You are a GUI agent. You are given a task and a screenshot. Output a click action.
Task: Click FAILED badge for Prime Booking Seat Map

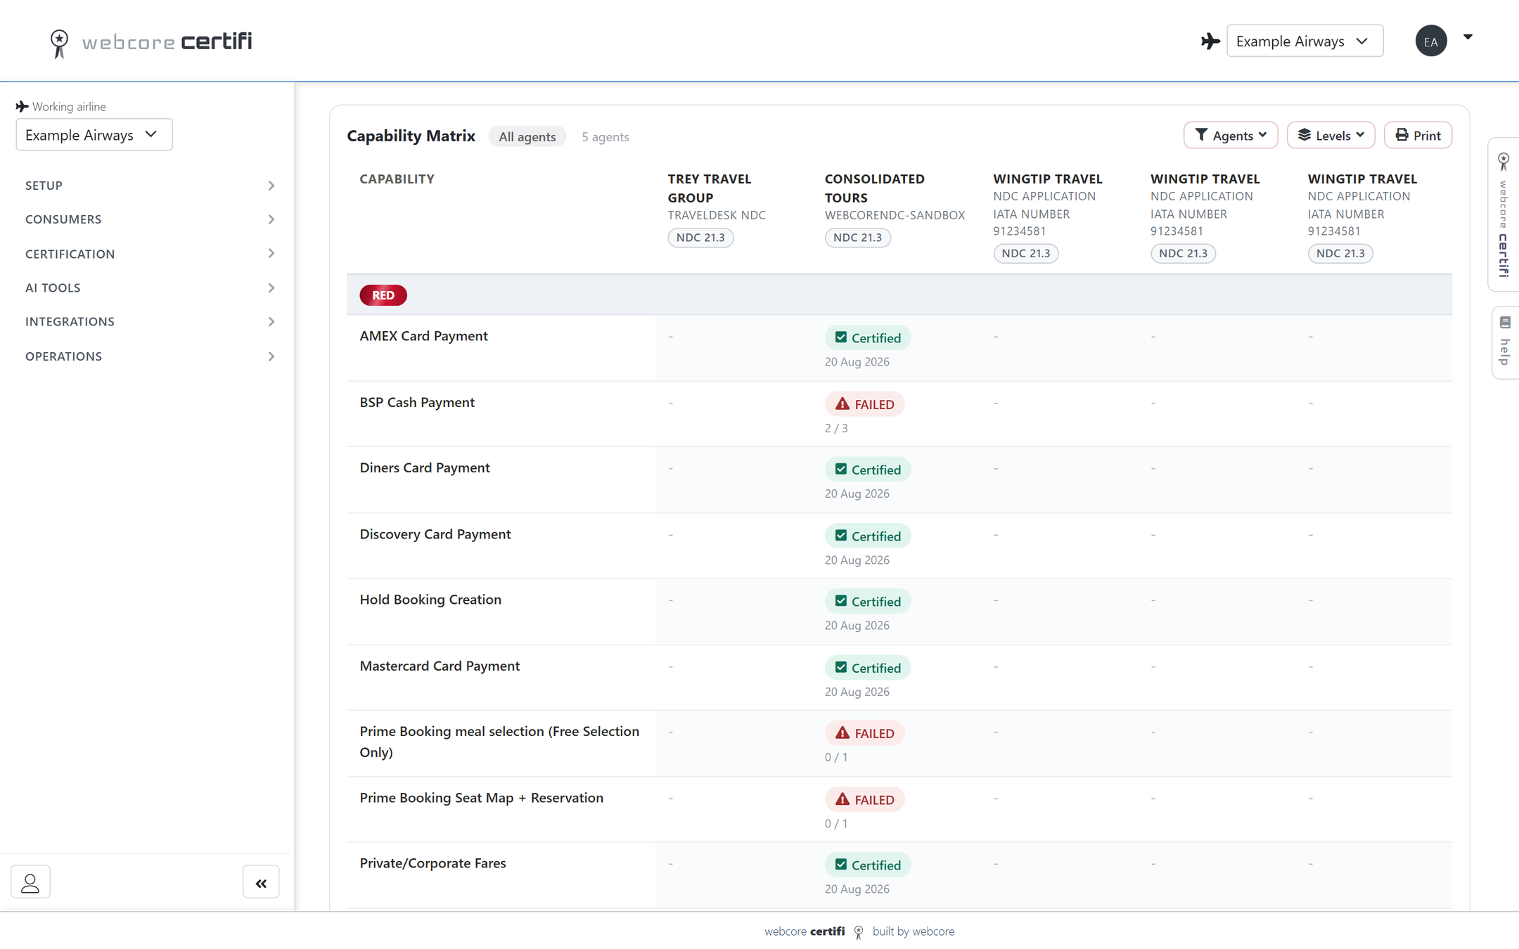pos(864,799)
